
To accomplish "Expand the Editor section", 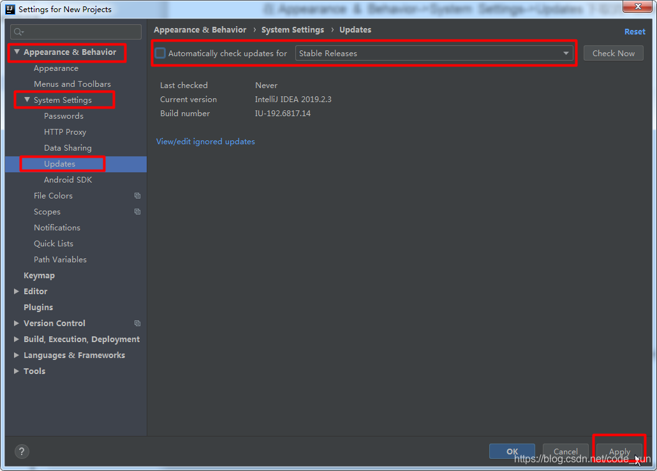I will pos(17,292).
